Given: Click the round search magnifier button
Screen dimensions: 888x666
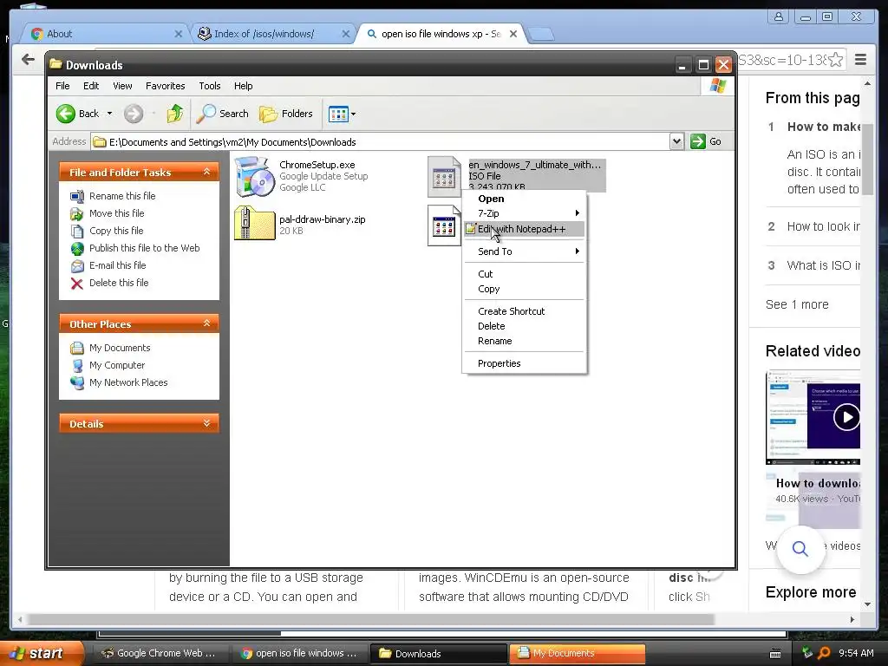Looking at the screenshot, I should point(800,548).
